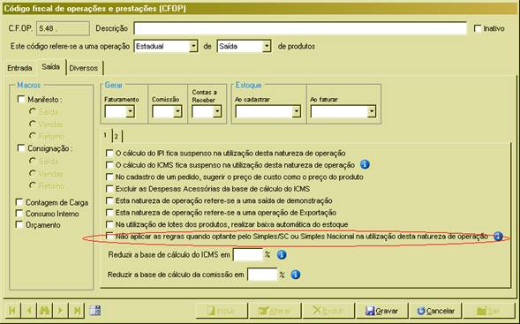This screenshot has height=324, width=520.
Task: Select Vendas radio under Consignação
Action: 33,173
